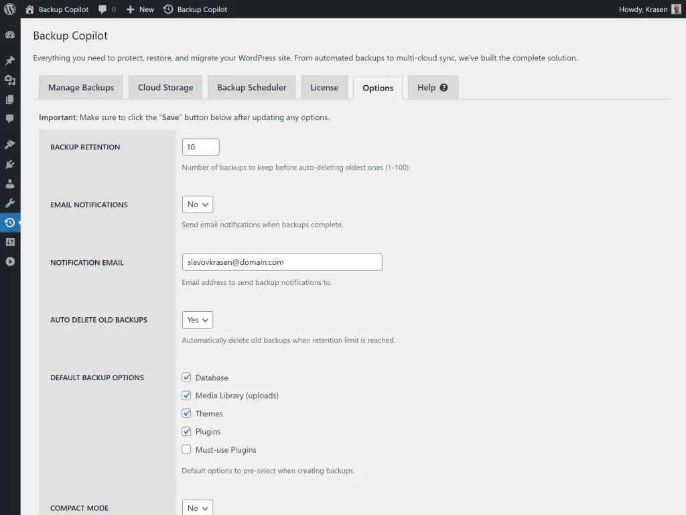This screenshot has width=686, height=515.
Task: Select the Tools wrench icon
Action: coord(10,203)
